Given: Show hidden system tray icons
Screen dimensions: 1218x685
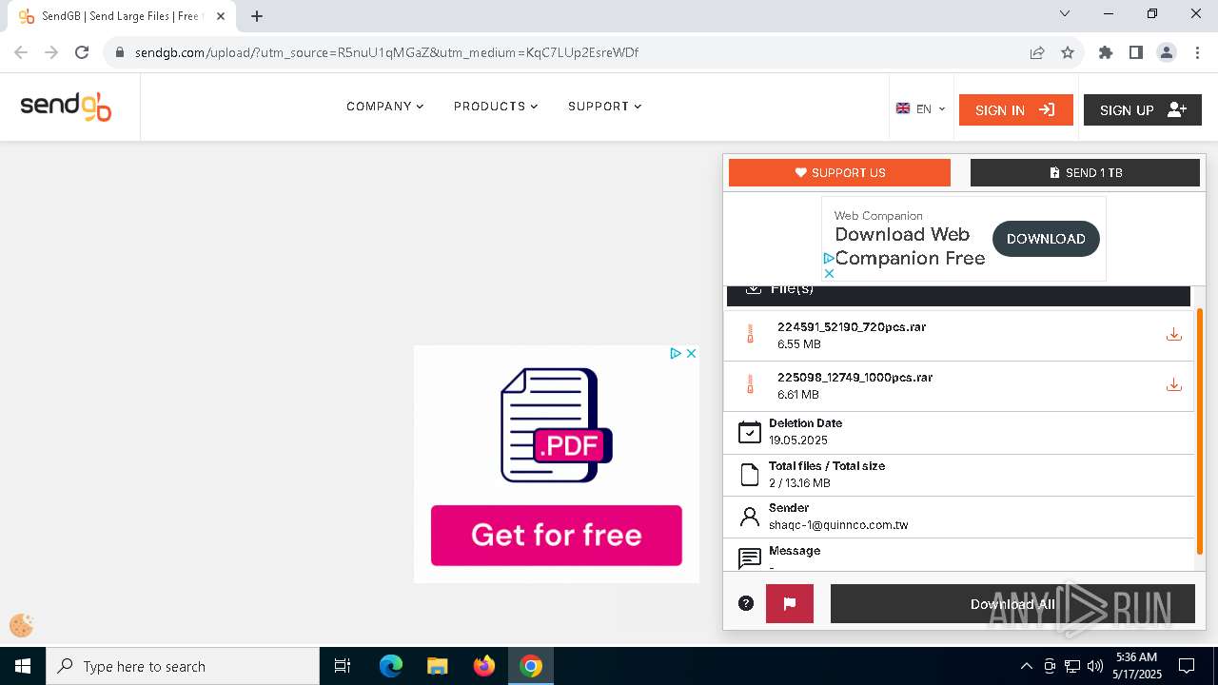Looking at the screenshot, I should click(1026, 666).
